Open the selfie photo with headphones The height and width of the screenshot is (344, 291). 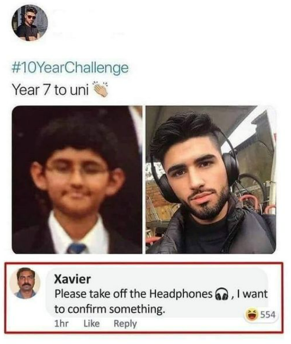211,179
